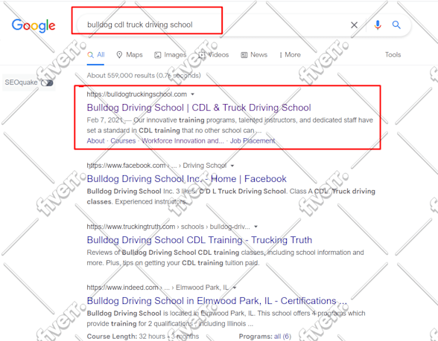Open Bulldog Driving School CDL Training - Trucking Truth
The width and height of the screenshot is (438, 341).
point(200,240)
